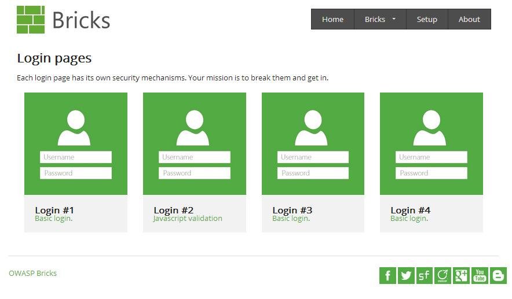This screenshot has height=299, width=512.
Task: Open the YouTube footer icon
Action: [480, 275]
